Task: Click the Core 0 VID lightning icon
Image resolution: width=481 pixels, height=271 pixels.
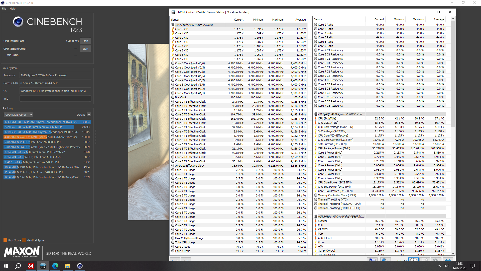Action: point(173,29)
